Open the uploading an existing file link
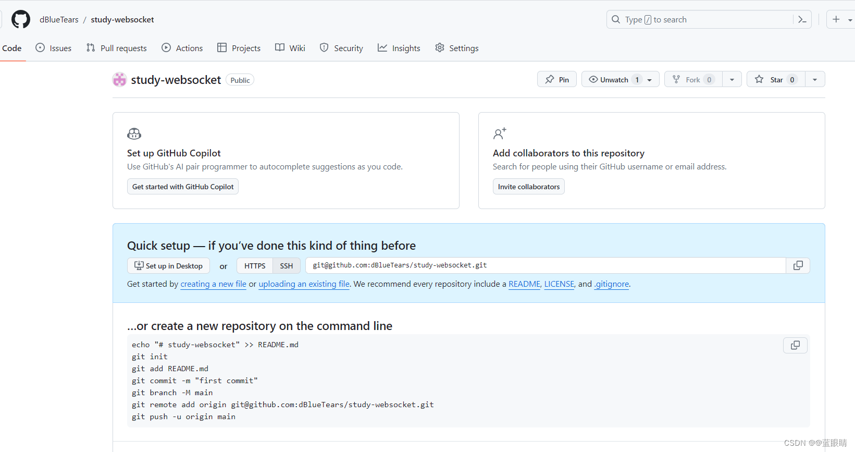Screen dimensions: 855x452 coord(304,284)
